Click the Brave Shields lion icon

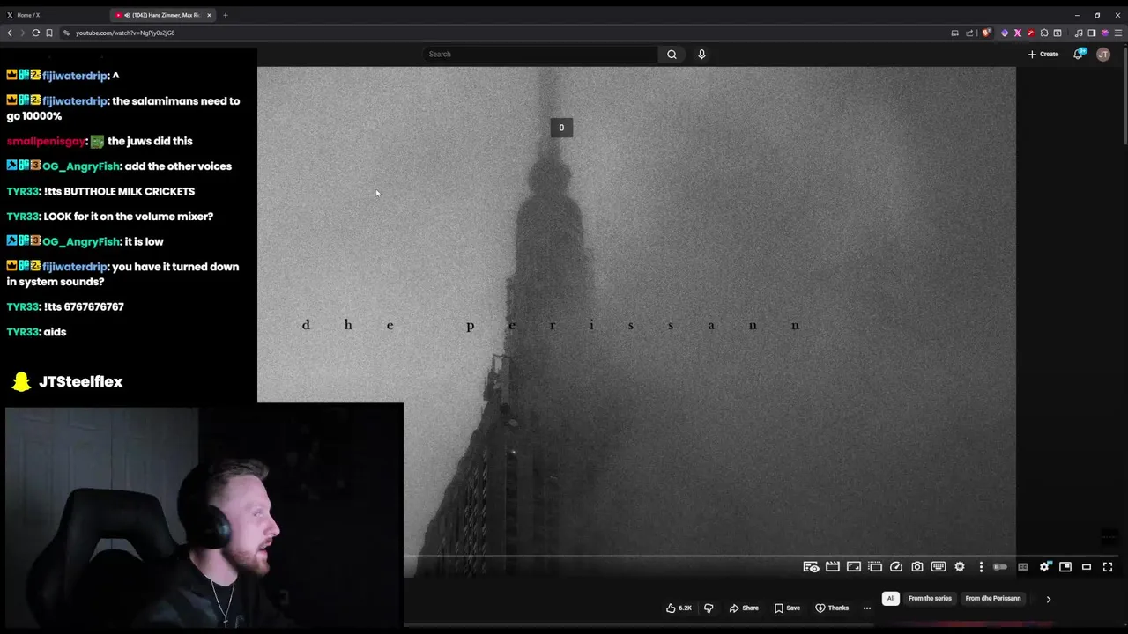click(986, 33)
